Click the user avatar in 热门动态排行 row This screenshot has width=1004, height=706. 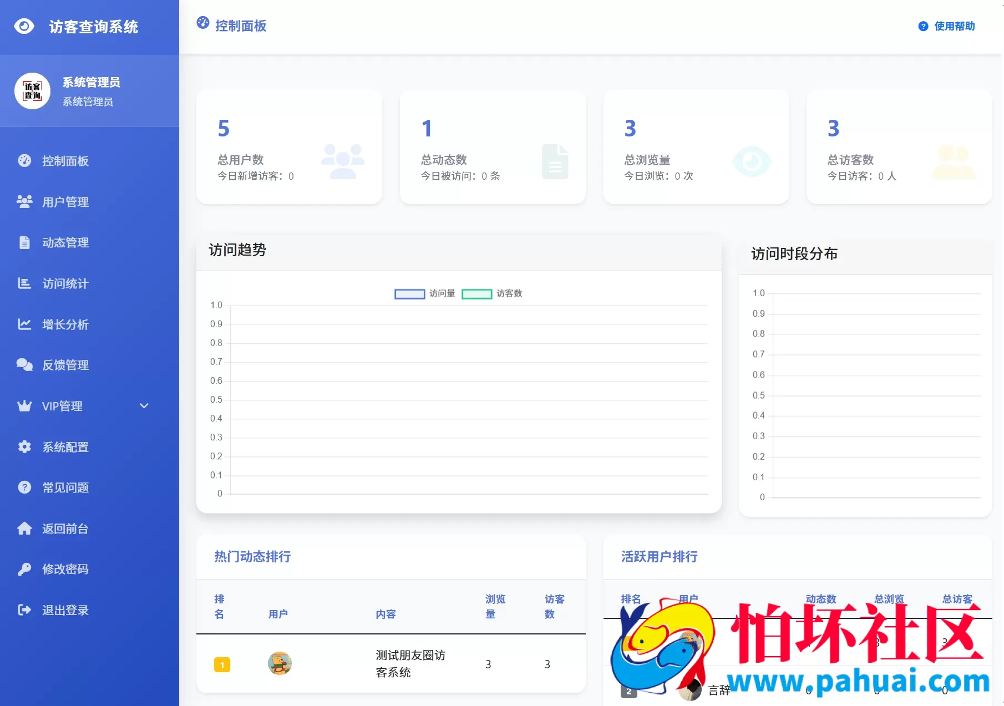tap(280, 663)
